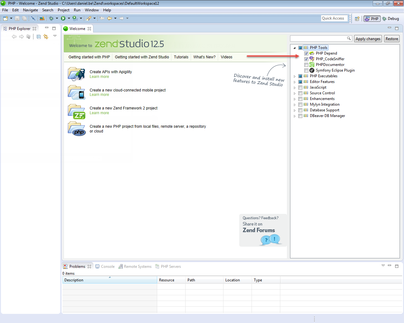Switch to the Tutorials tab

pyautogui.click(x=181, y=57)
